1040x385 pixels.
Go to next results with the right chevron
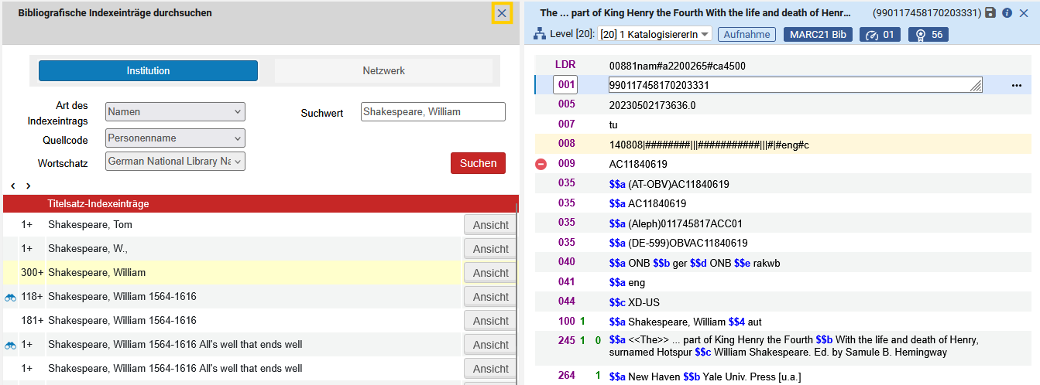click(x=29, y=186)
